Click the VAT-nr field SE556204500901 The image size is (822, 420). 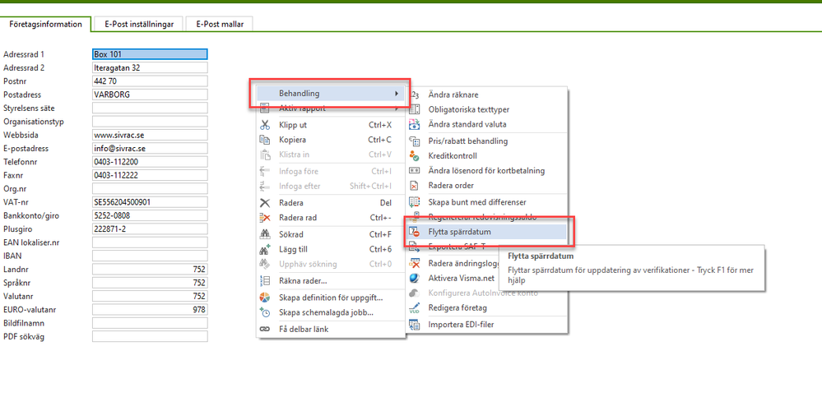pos(150,201)
